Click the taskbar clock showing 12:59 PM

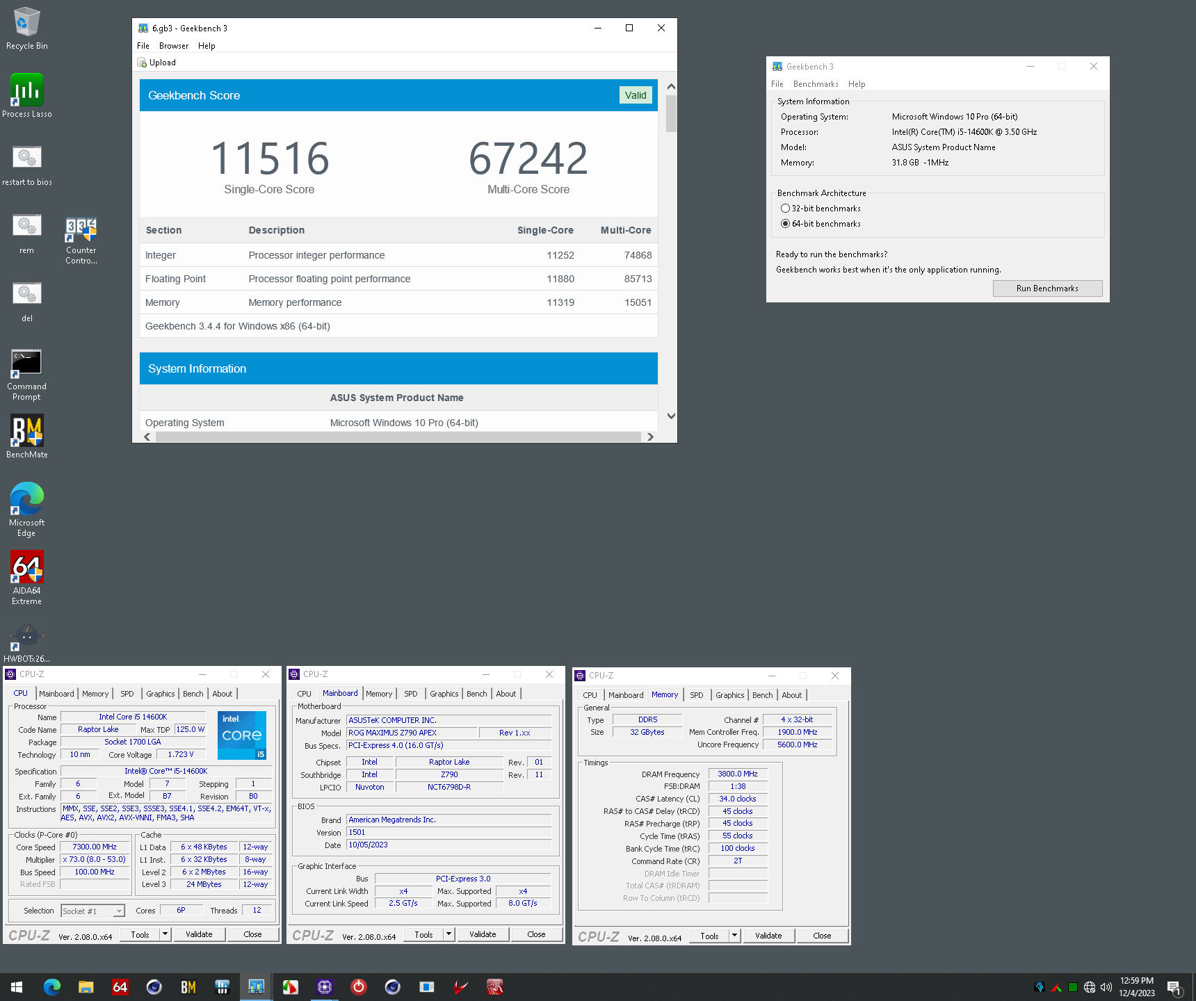tap(1137, 987)
